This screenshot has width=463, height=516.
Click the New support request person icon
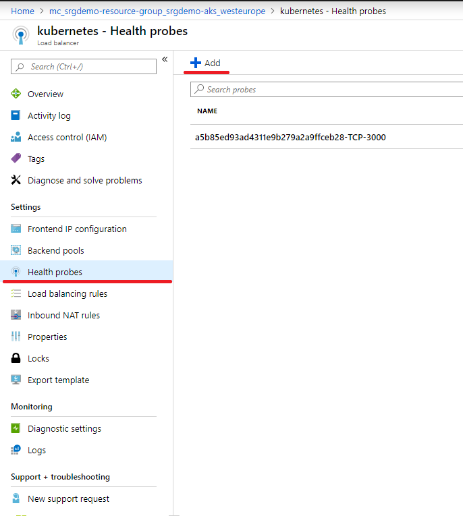pos(16,498)
